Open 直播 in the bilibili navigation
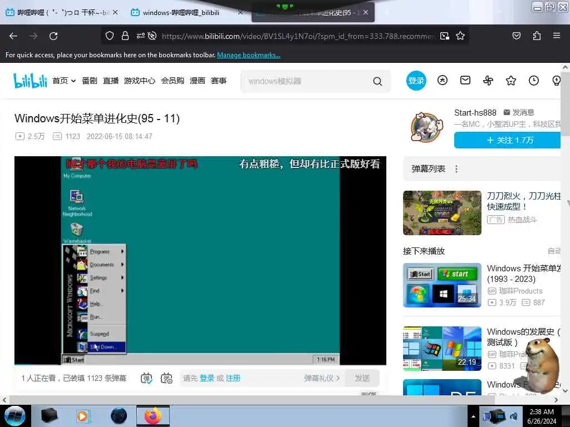 [111, 81]
